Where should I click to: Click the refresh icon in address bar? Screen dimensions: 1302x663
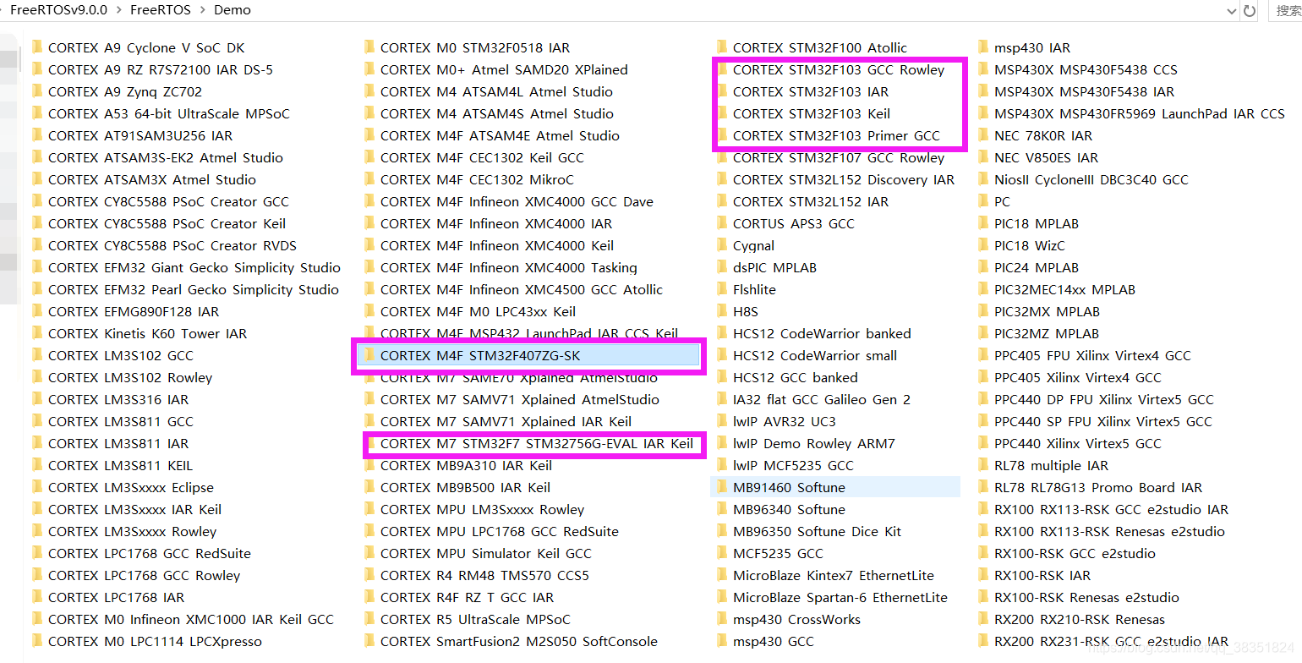point(1250,10)
